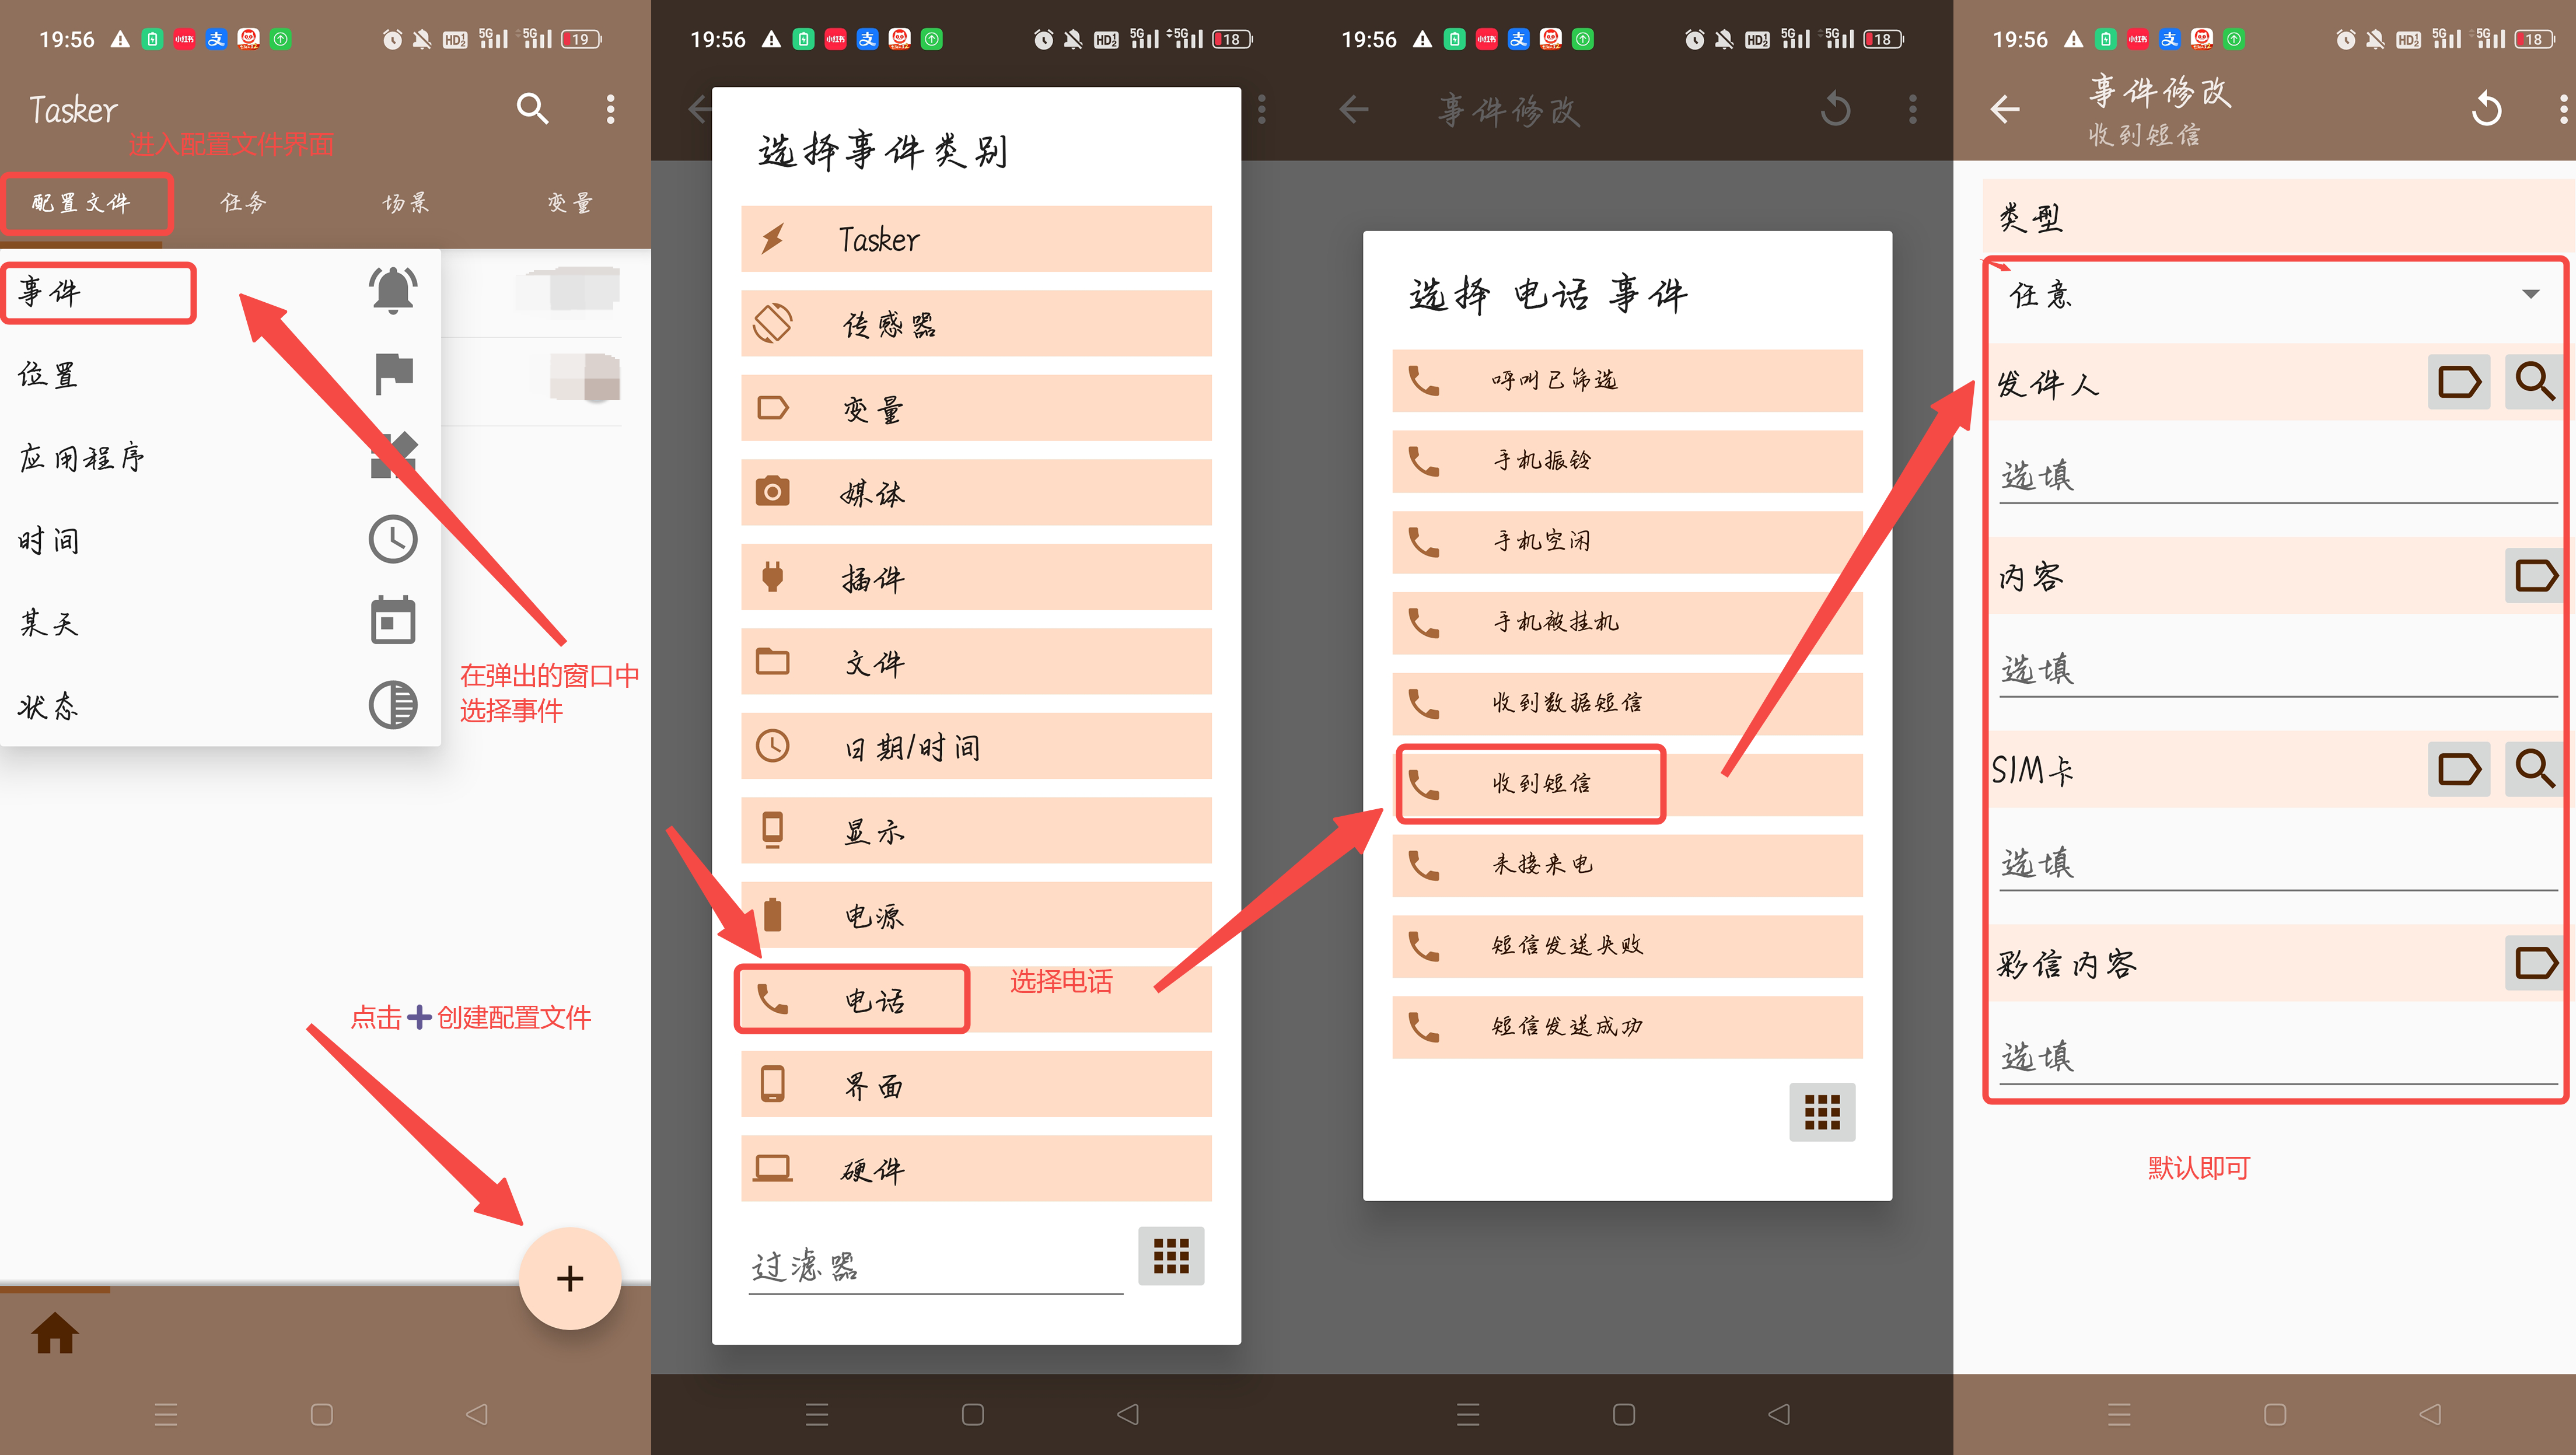Switch to the 配置文件 tab
The height and width of the screenshot is (1455, 2576).
pos(82,203)
